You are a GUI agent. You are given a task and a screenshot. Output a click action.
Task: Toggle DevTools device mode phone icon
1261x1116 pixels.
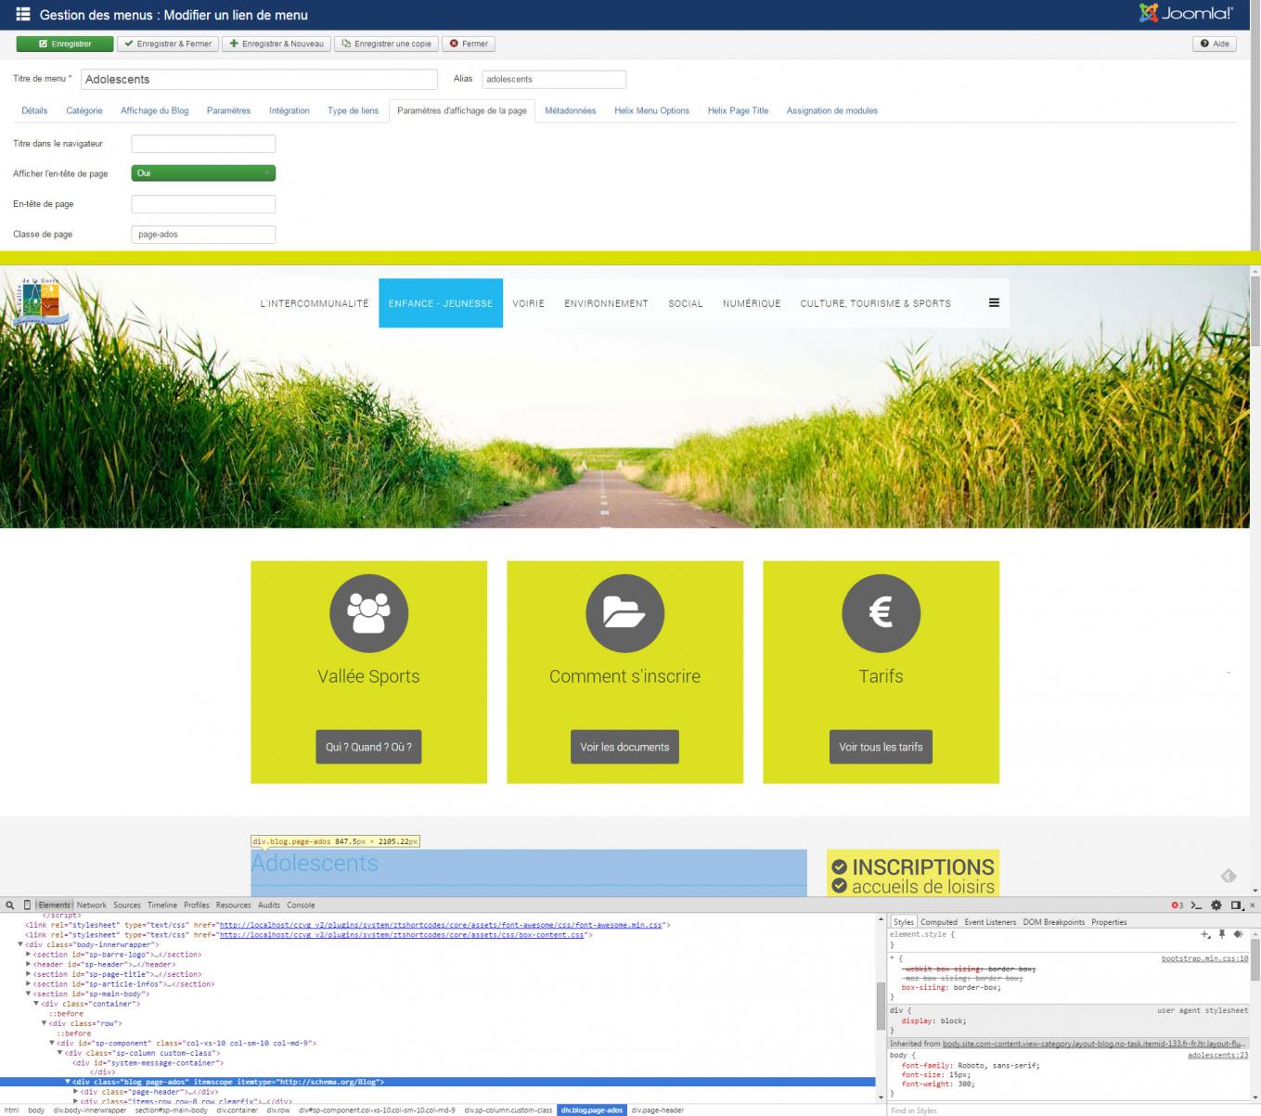27,905
